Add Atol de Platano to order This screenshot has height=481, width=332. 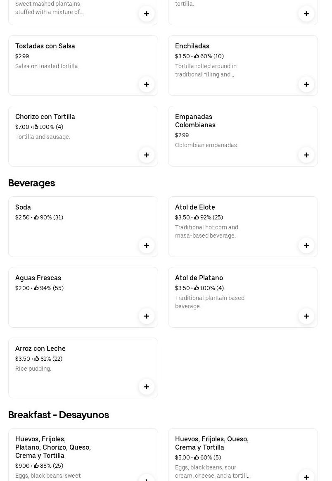(x=306, y=316)
